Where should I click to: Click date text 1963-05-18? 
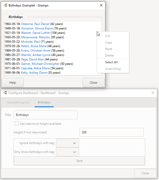[x=12, y=24]
